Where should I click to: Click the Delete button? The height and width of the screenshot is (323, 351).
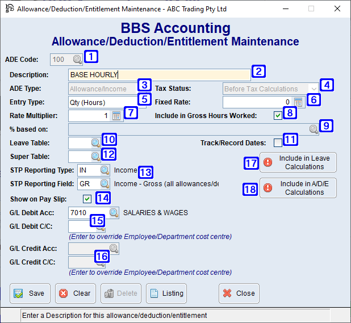[x=121, y=293]
